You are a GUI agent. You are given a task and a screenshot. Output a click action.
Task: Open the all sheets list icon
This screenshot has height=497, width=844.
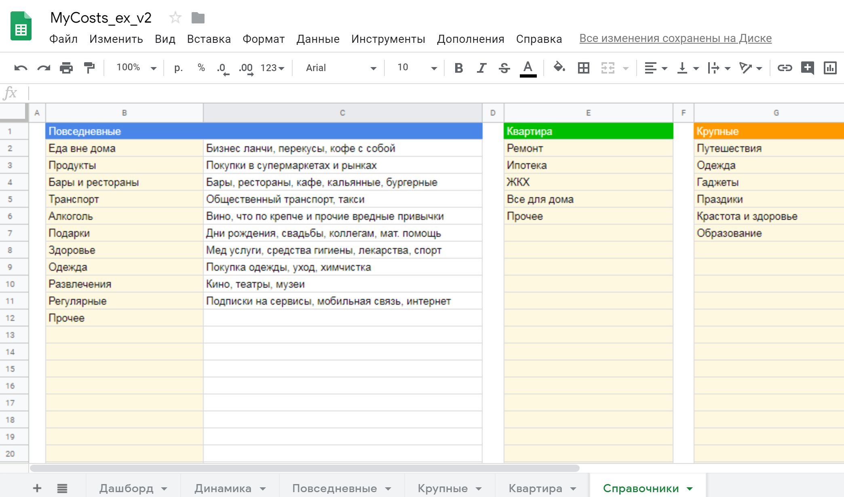62,488
